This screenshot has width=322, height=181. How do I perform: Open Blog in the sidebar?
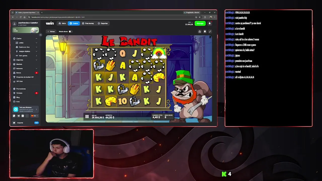click(25, 97)
